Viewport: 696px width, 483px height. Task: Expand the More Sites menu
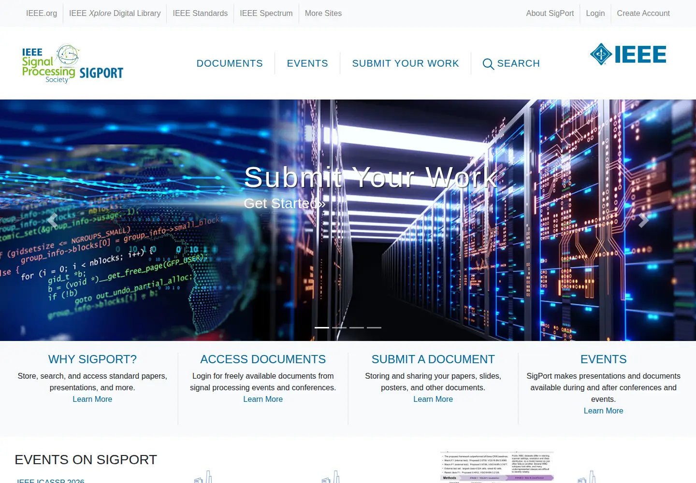323,14
